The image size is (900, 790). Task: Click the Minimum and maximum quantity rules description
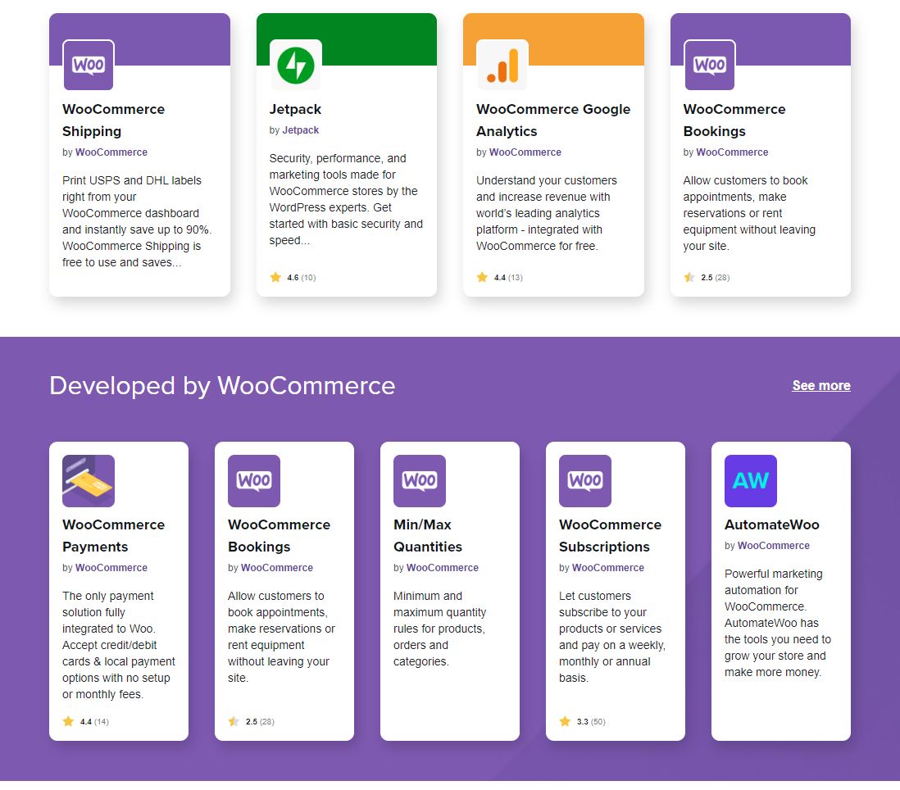point(439,629)
